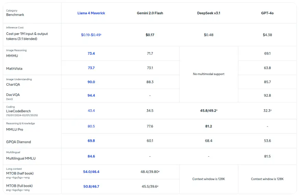Select the GPT-4o column header
Screen dimensions: 299x195
coord(267,13)
